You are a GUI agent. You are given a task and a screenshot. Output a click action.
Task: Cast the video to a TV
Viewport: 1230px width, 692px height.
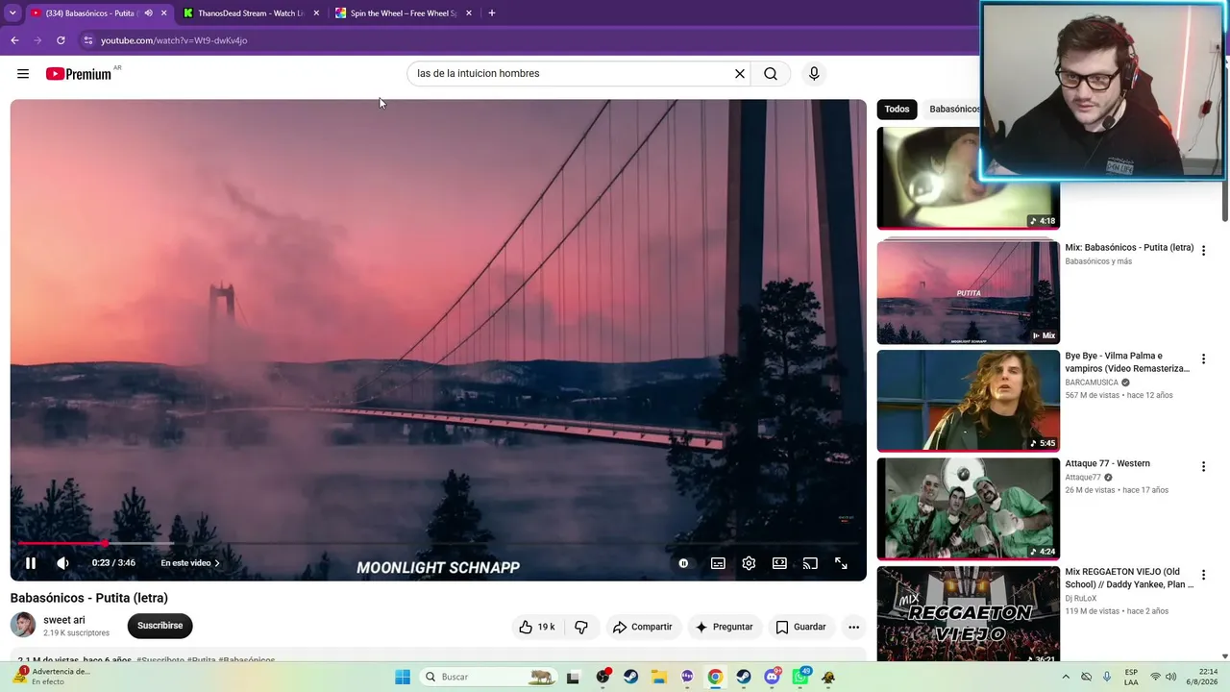810,563
